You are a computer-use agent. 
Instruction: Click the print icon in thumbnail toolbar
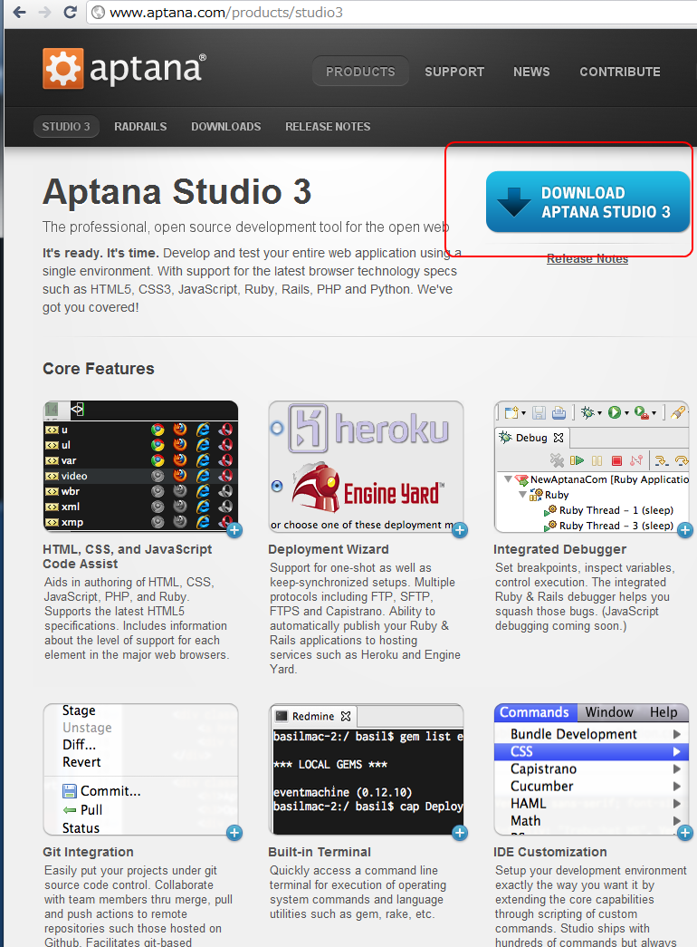point(559,412)
